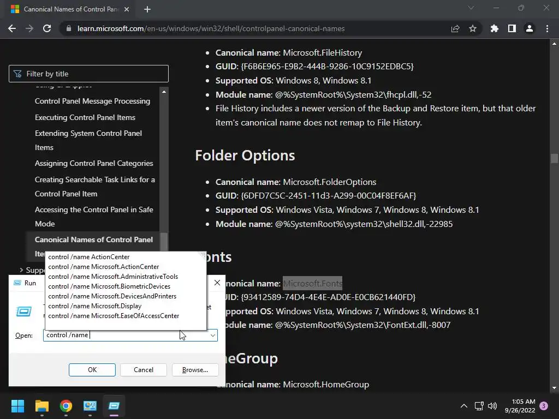Open network status tray icon
The width and height of the screenshot is (559, 419).
pyautogui.click(x=479, y=406)
